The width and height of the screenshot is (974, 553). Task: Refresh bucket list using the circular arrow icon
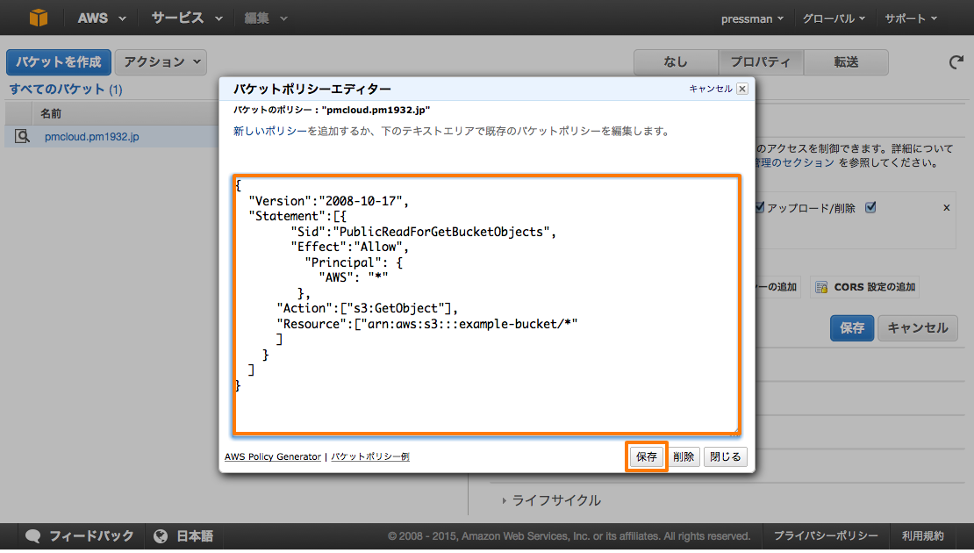(958, 61)
